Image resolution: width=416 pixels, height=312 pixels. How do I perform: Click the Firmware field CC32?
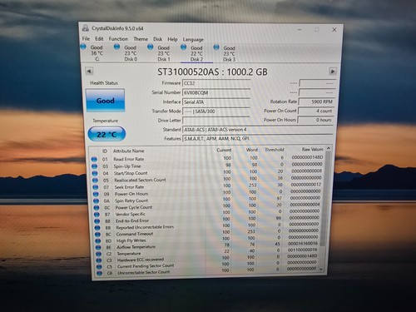tap(216, 83)
